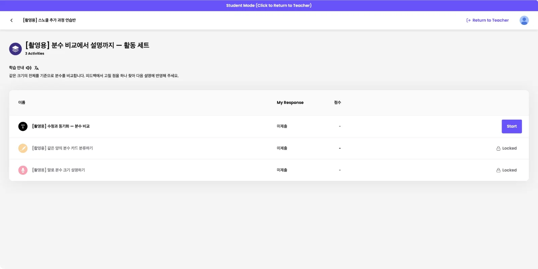Click the black T icon of first activity

23,126
